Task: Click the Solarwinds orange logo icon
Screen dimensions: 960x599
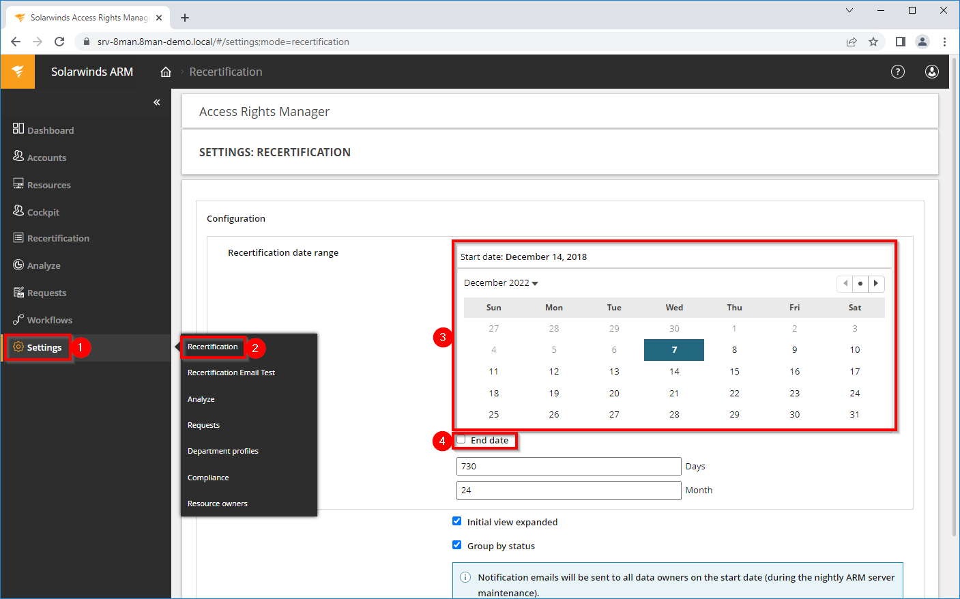Action: tap(18, 72)
